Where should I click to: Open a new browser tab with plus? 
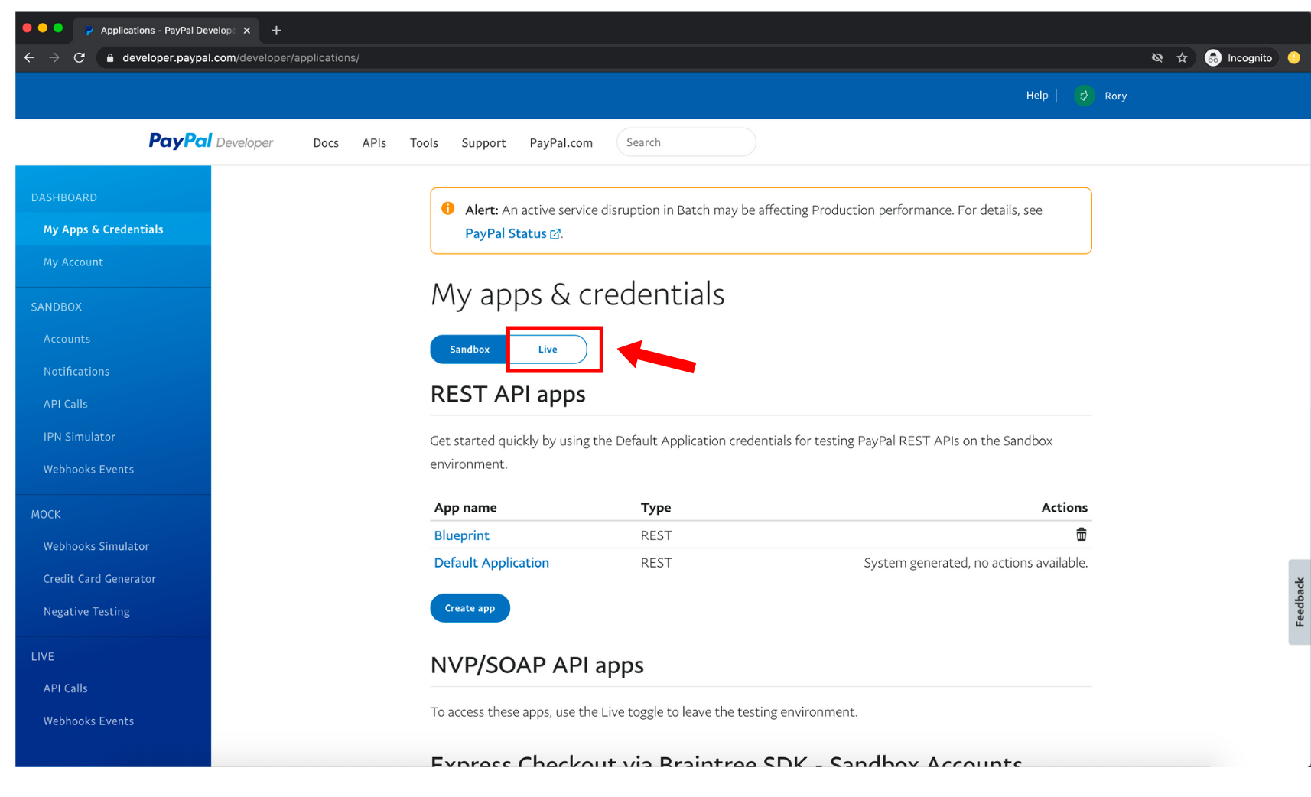(276, 30)
